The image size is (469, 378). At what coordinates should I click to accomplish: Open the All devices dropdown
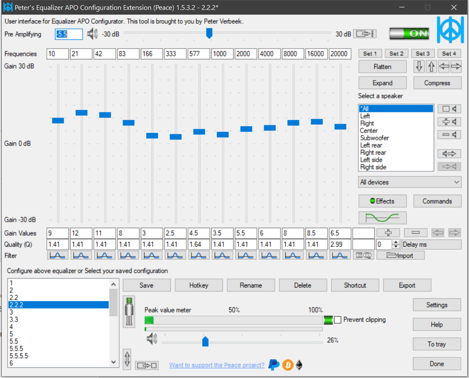(410, 182)
